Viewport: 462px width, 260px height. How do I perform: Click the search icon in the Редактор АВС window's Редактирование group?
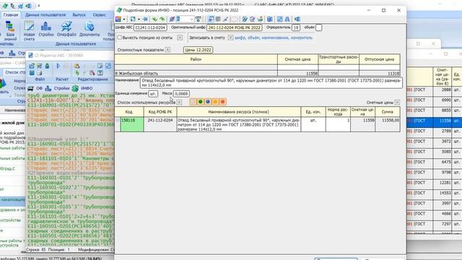92,73
